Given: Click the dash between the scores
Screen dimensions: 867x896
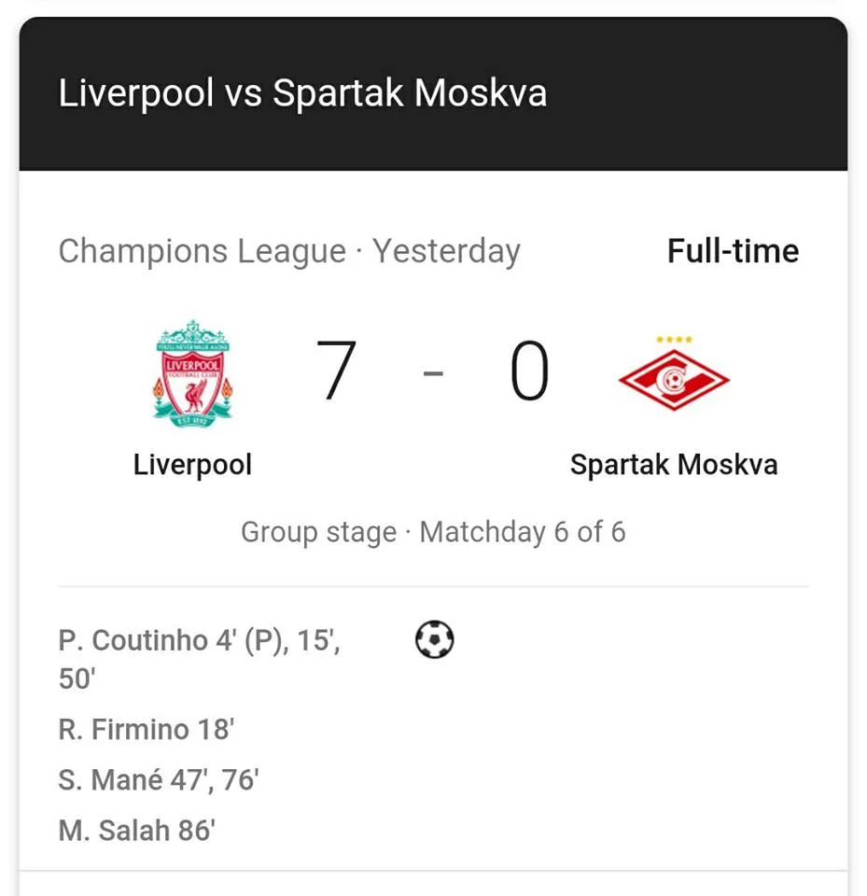Looking at the screenshot, I should point(433,374).
